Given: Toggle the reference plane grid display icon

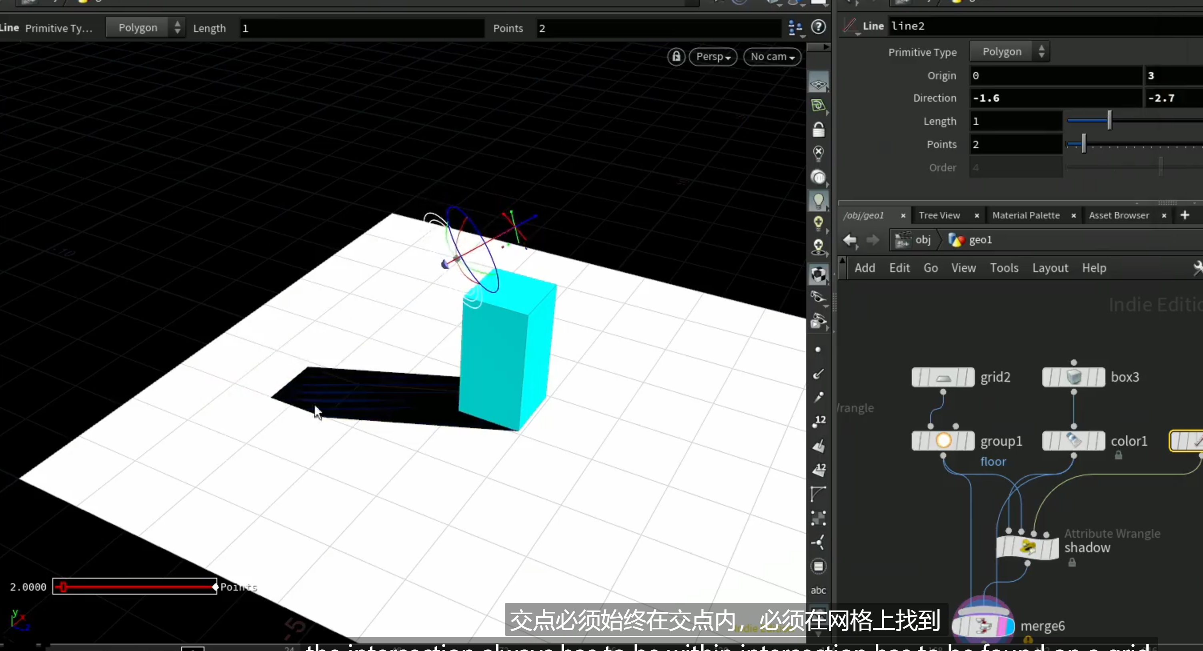Looking at the screenshot, I should (818, 84).
